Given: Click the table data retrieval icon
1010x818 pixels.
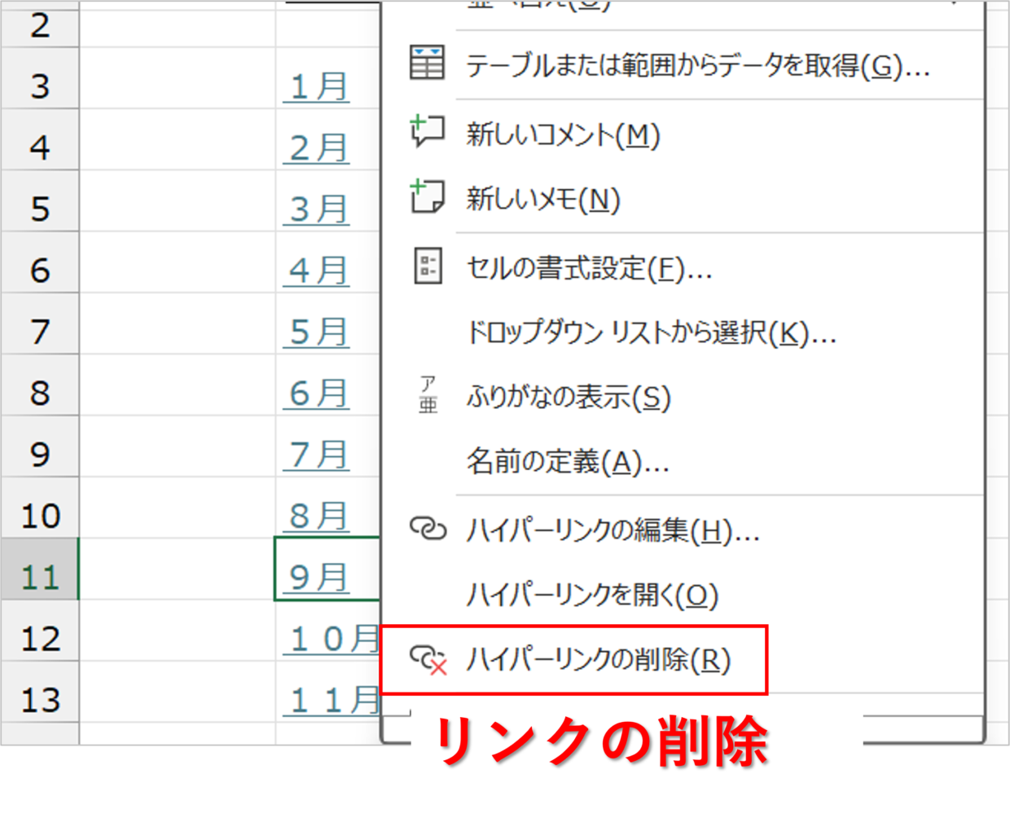Looking at the screenshot, I should click(x=428, y=63).
